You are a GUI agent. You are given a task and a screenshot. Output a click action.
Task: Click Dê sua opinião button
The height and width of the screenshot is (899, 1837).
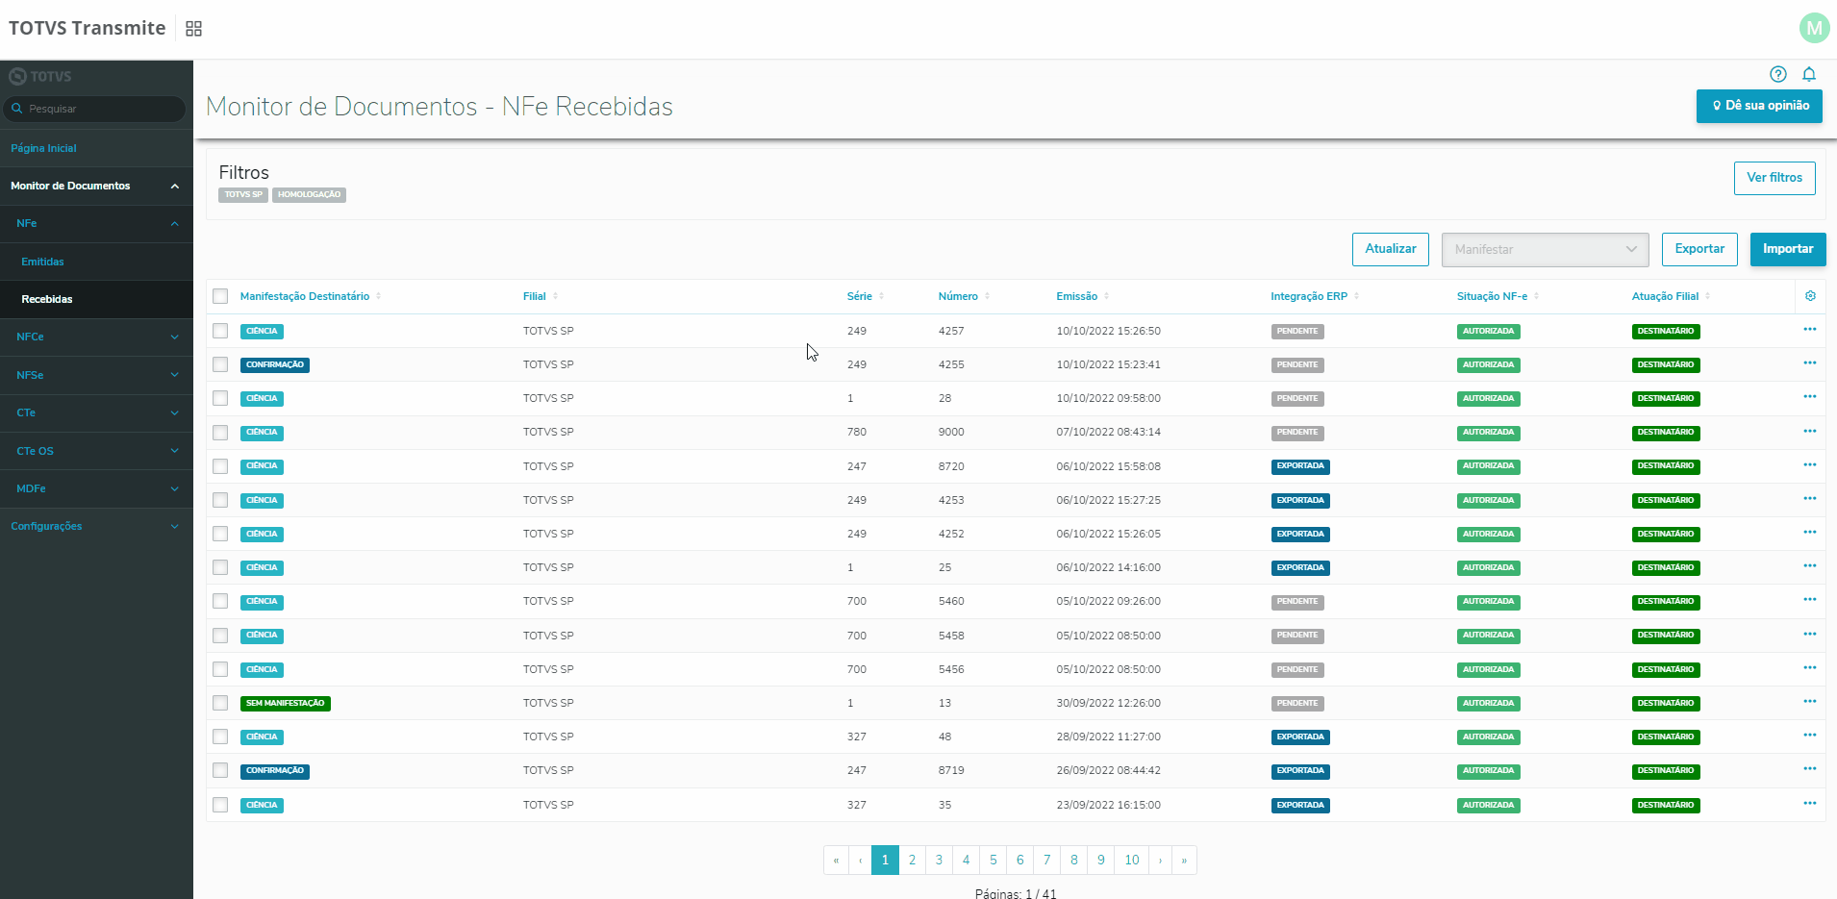click(1759, 106)
